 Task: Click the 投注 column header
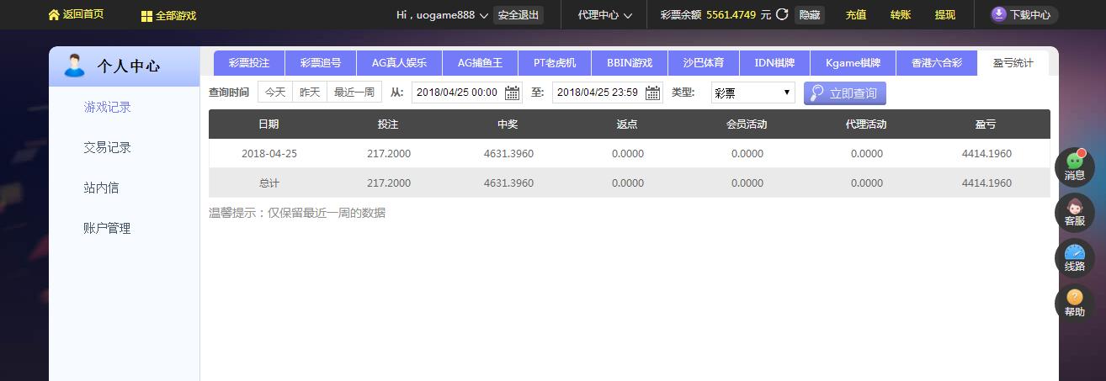(x=388, y=124)
